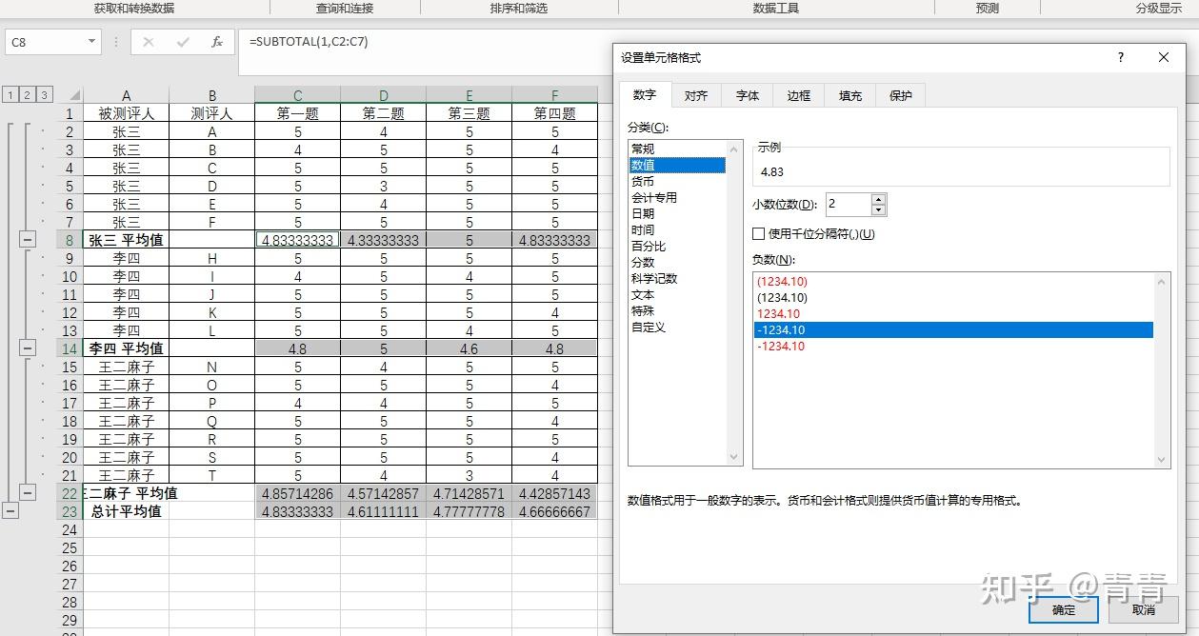Choose red (1234.10) negative format
Image resolution: width=1199 pixels, height=636 pixels.
point(953,282)
